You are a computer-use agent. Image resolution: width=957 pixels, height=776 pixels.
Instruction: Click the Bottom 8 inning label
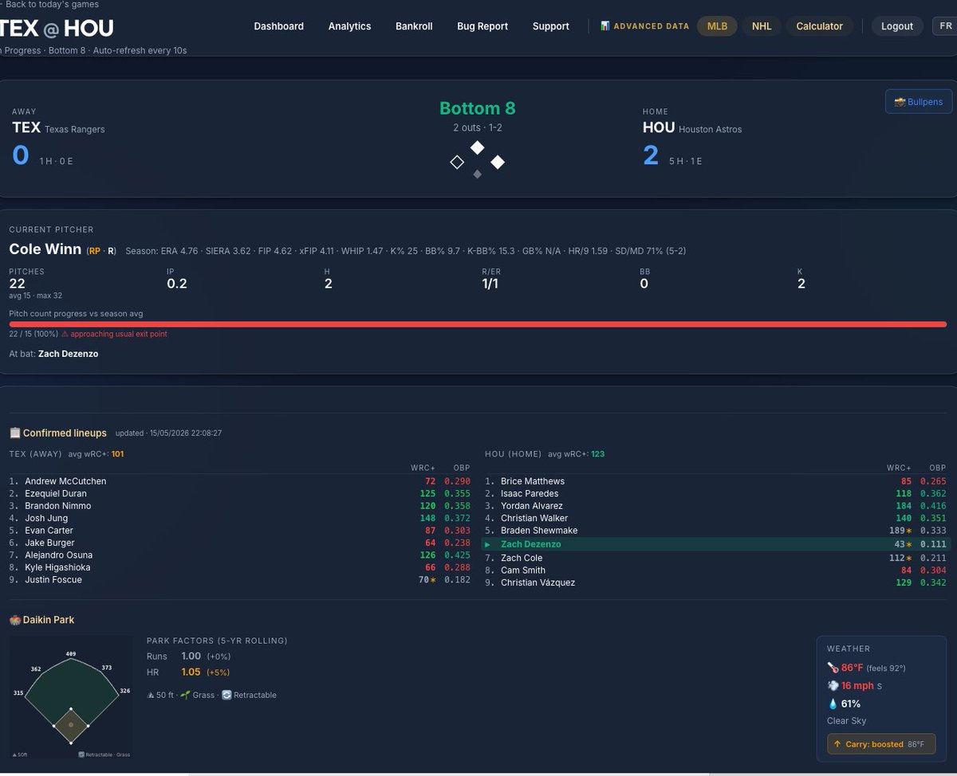(478, 108)
